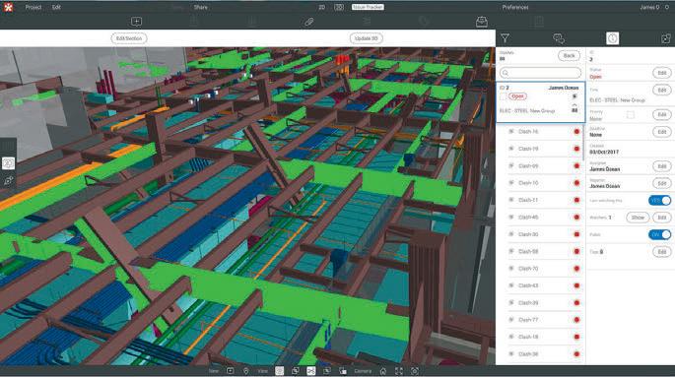The height and width of the screenshot is (377, 675).
Task: Click the issues search field
Action: [x=540, y=73]
